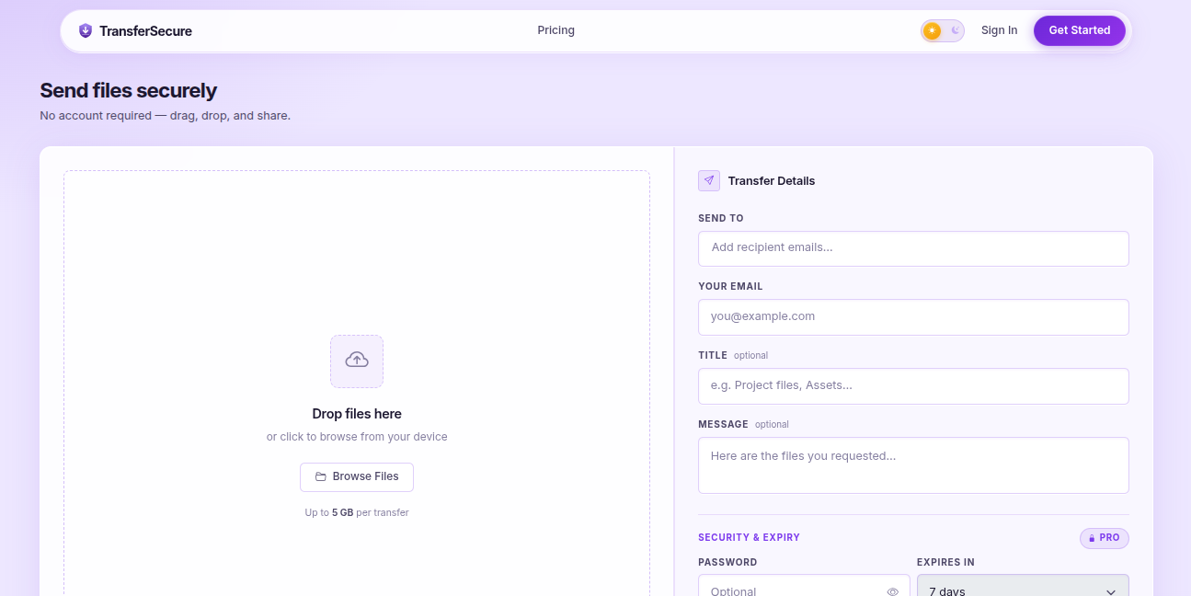Click the paper plane Transfer Details icon
The width and height of the screenshot is (1191, 596).
(x=708, y=180)
